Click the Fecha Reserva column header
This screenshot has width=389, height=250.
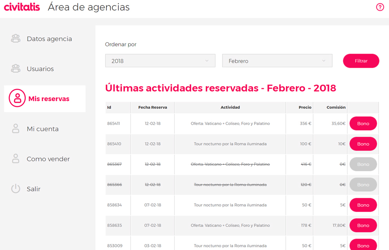coord(152,107)
